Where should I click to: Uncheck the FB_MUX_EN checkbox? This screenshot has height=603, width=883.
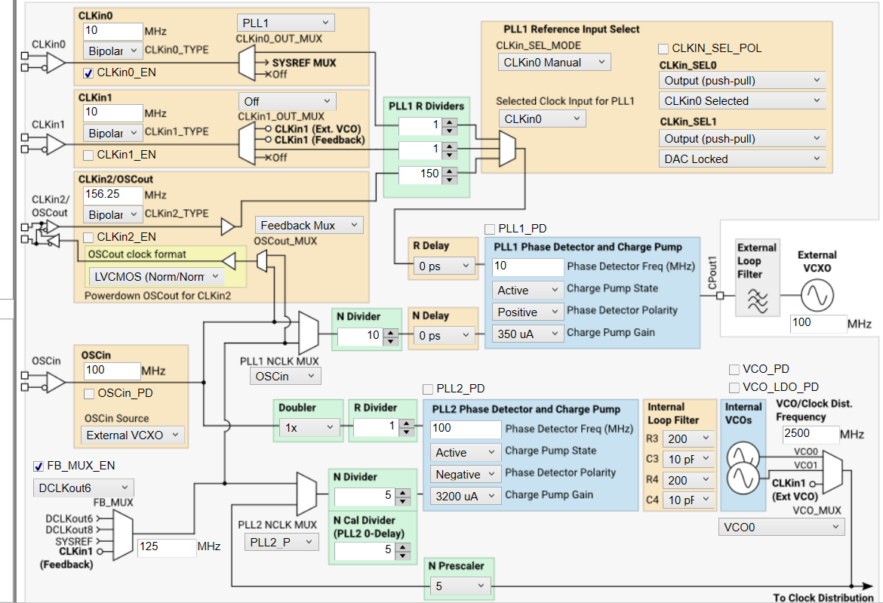tap(38, 466)
